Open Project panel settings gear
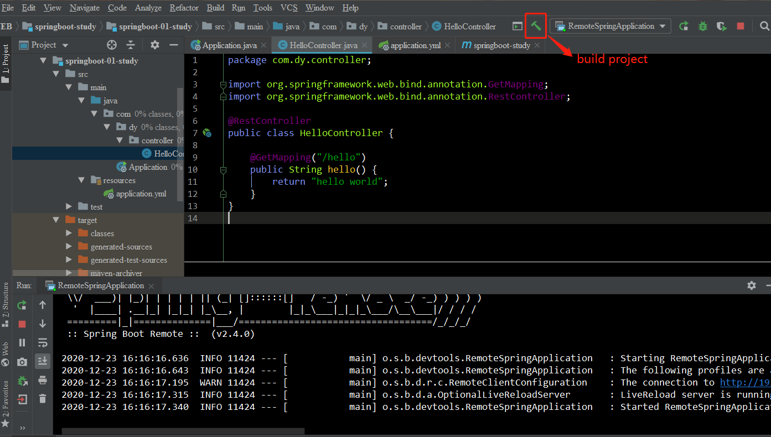The image size is (771, 437). 155,45
